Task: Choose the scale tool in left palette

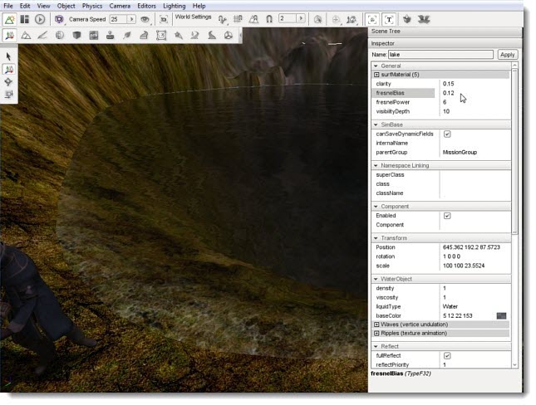Action: pos(8,94)
